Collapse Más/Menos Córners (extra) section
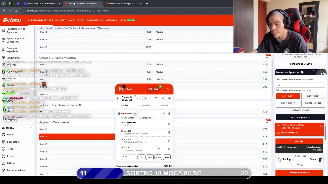The height and width of the screenshot is (184, 328). point(267,122)
